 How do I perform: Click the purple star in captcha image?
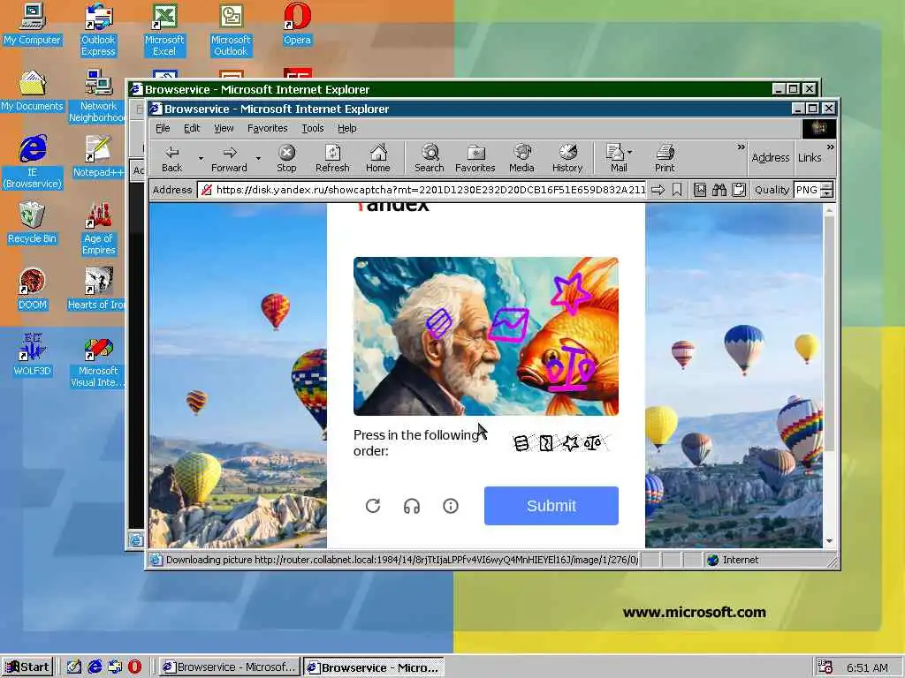(x=570, y=293)
